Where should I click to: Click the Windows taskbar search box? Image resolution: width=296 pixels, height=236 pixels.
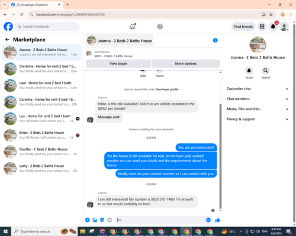[44, 231]
